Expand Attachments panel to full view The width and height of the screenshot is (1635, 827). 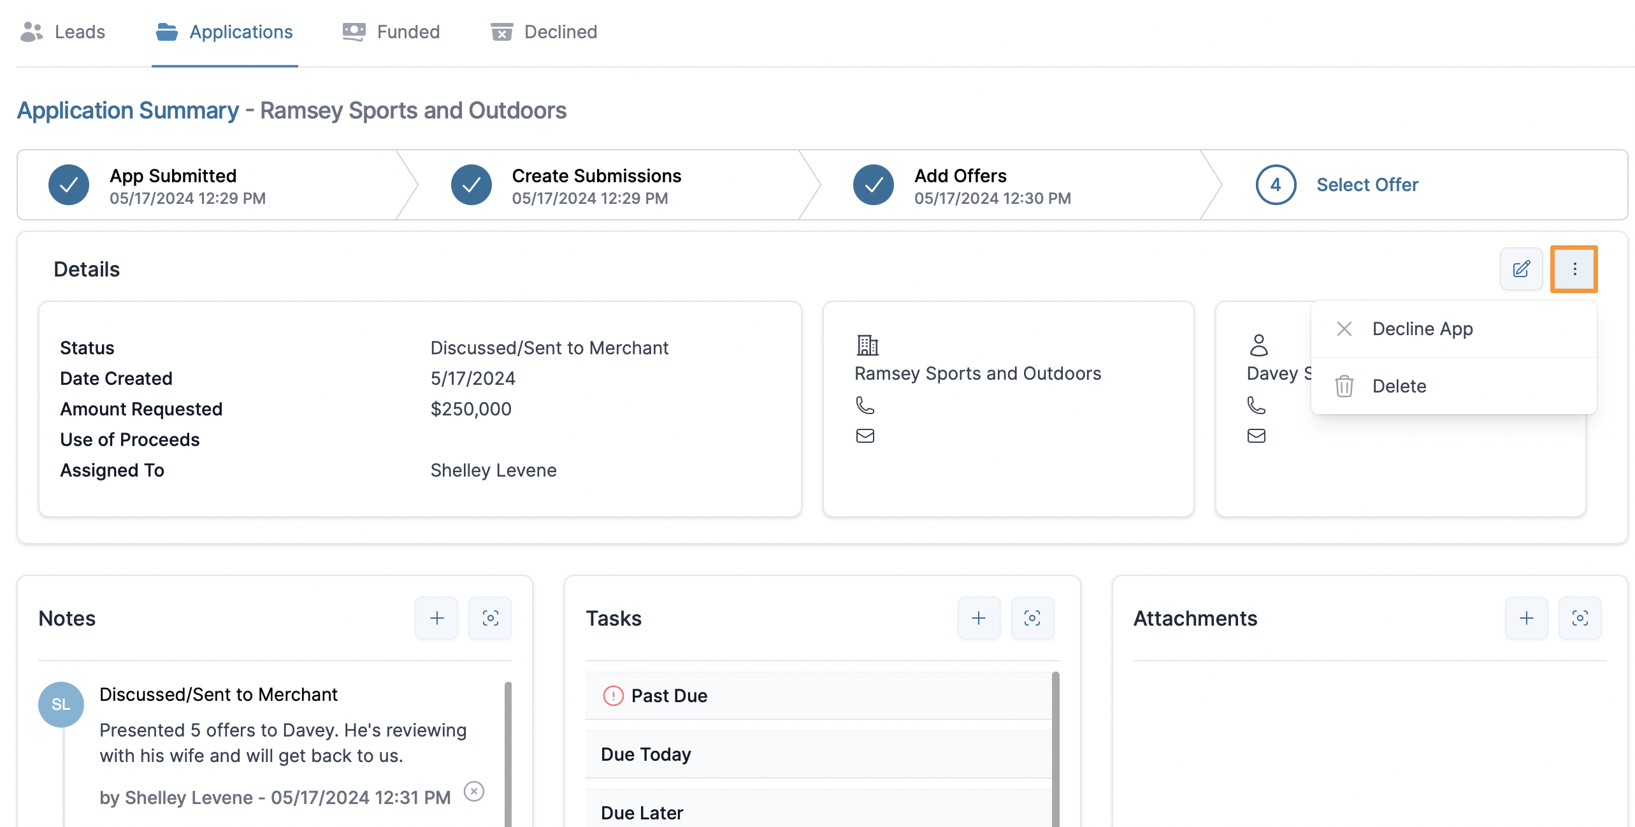pyautogui.click(x=1580, y=618)
